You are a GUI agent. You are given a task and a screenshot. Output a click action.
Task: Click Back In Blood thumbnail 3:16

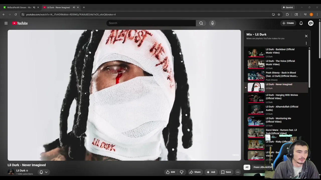point(256,75)
